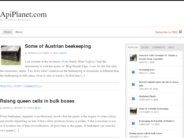The width and height of the screenshot is (184, 138).
Task: Open sidebar link Raisng queen cells in bulk boxes
Action: [146, 133]
